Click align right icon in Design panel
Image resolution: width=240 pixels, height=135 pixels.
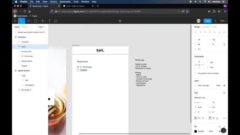click(x=205, y=32)
